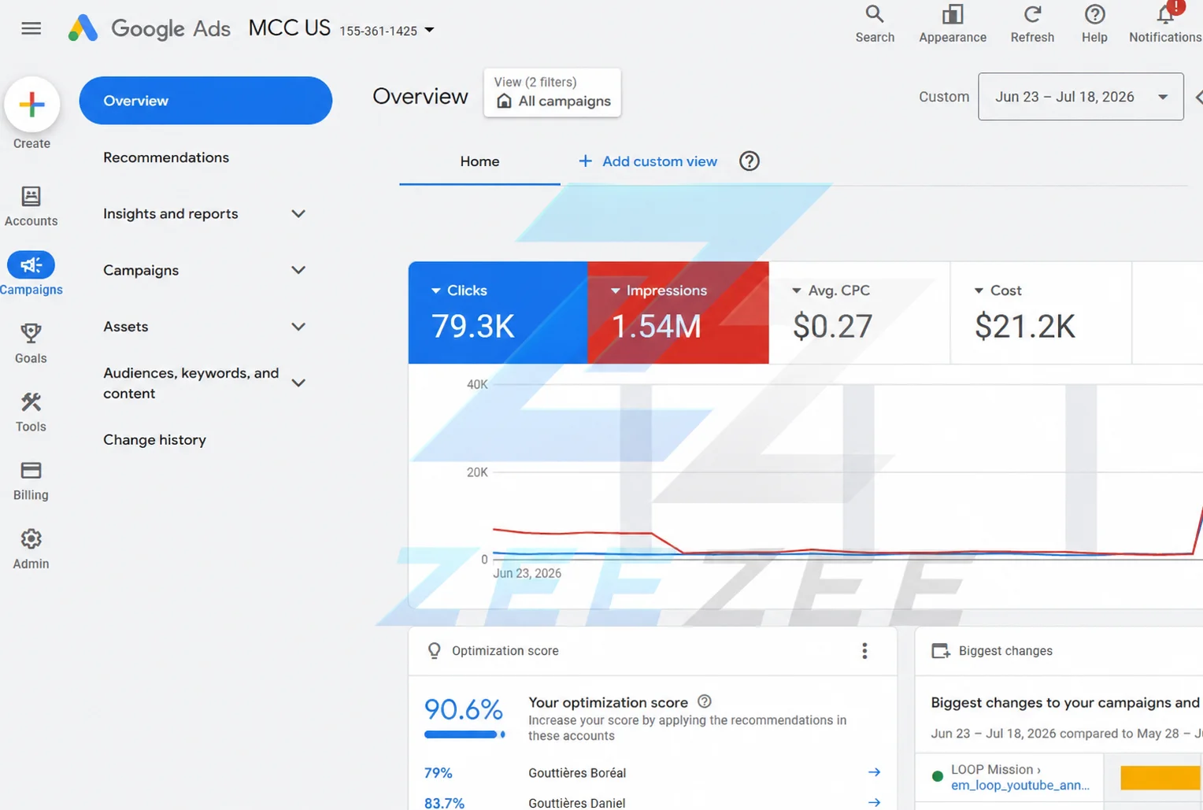1203x810 pixels.
Task: Click the Gouttières Daniel account name
Action: pos(577,803)
